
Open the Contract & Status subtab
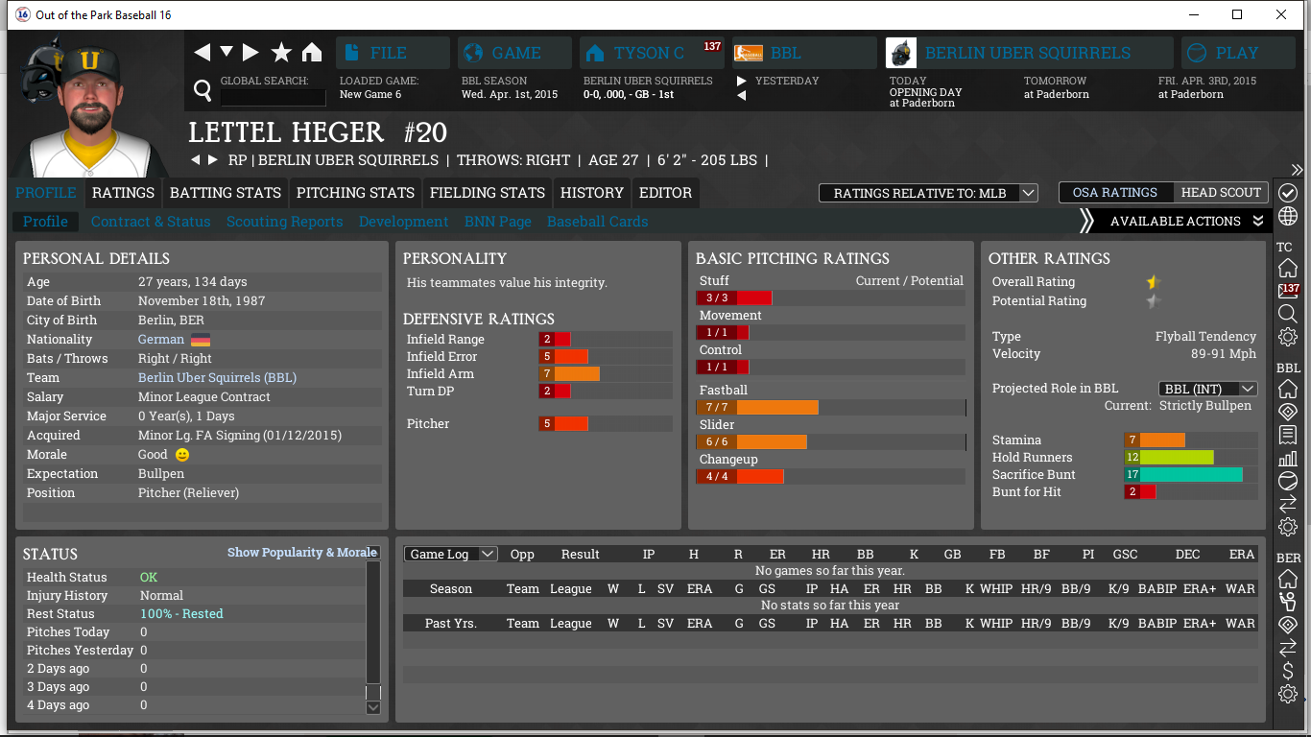(151, 222)
